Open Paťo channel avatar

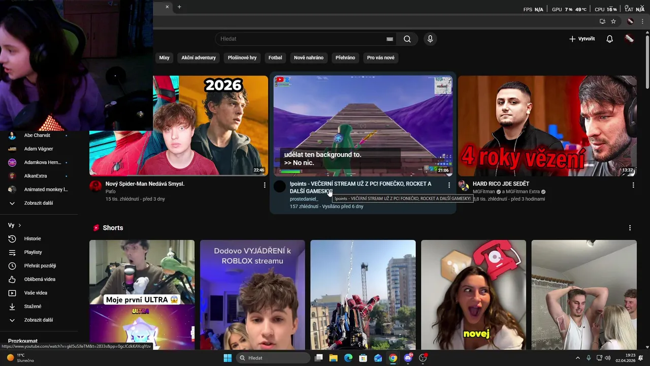95,186
